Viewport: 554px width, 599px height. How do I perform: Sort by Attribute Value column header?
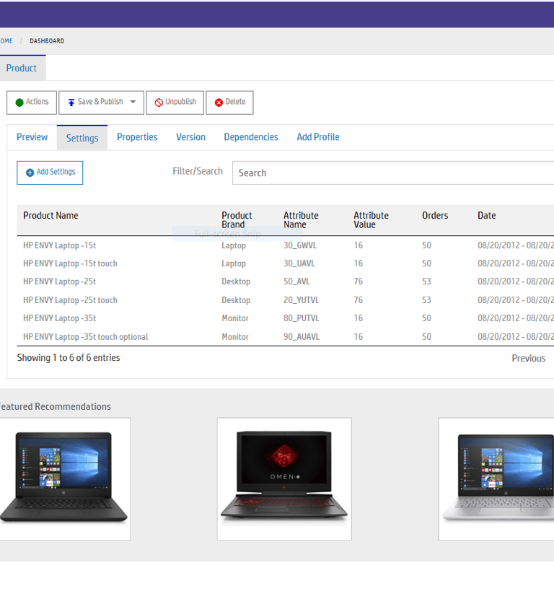371,220
